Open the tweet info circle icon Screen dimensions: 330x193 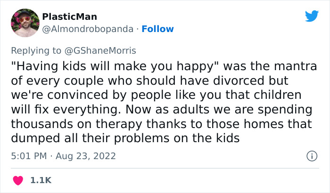[x=311, y=155]
